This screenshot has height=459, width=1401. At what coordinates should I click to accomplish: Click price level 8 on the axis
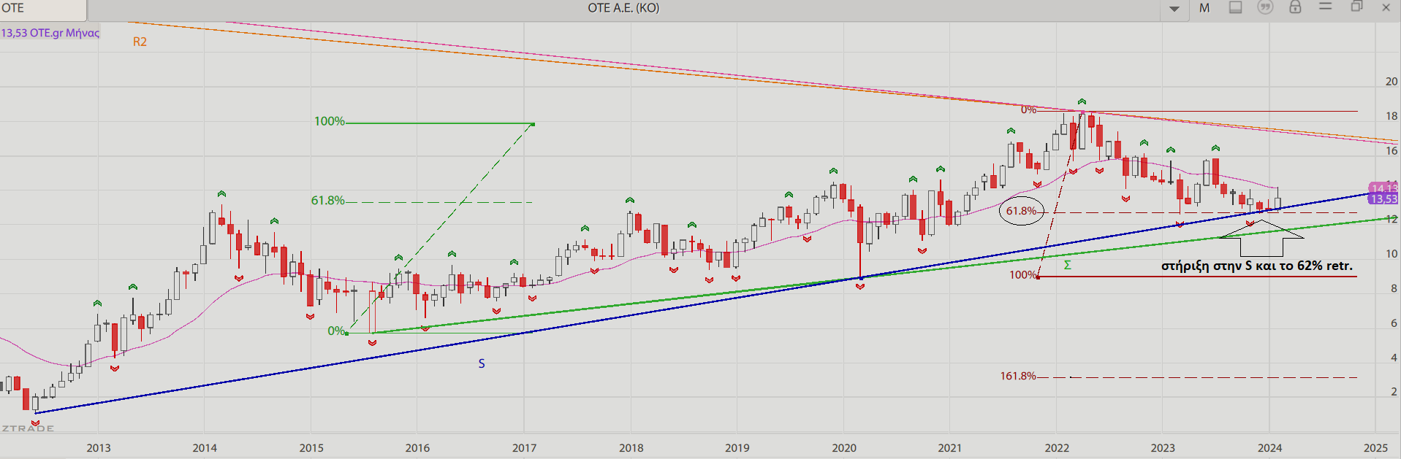pos(1394,288)
